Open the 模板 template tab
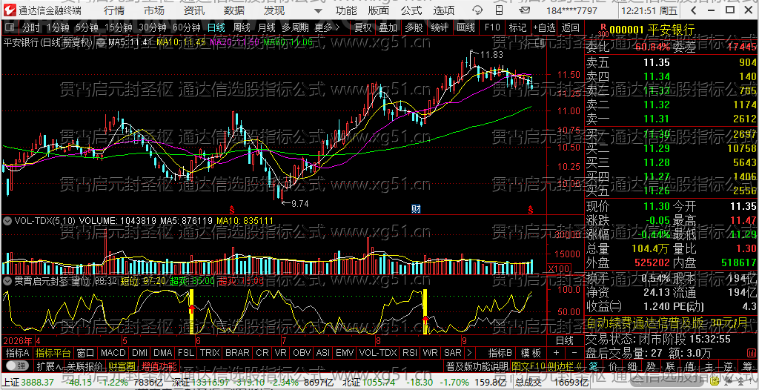The height and width of the screenshot is (390, 759). tap(531, 353)
